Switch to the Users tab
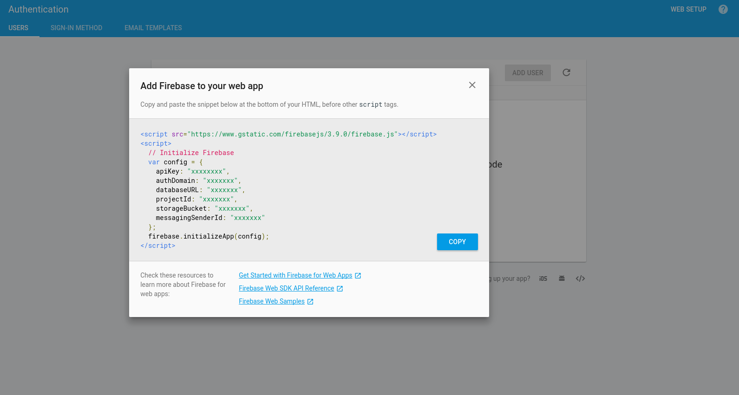This screenshot has height=395, width=739. coord(19,28)
